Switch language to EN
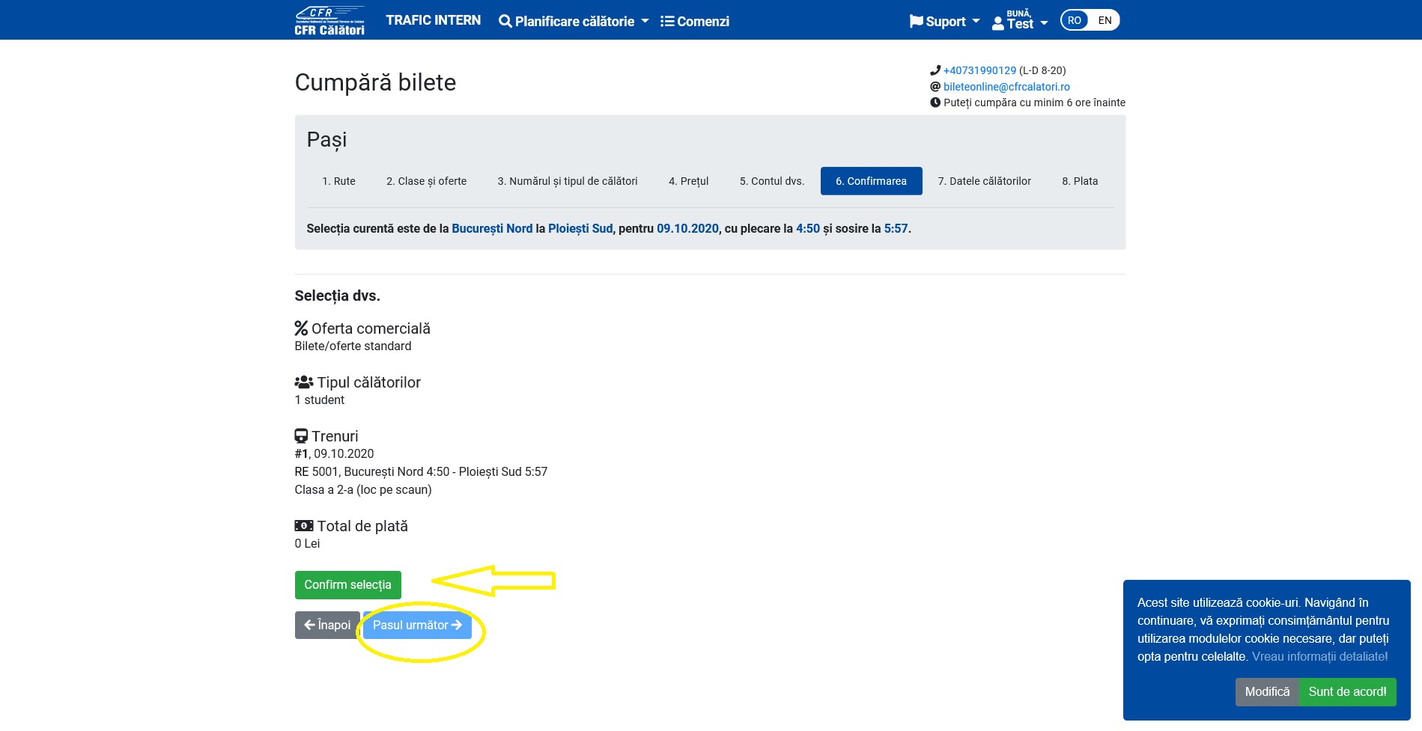 [1105, 20]
